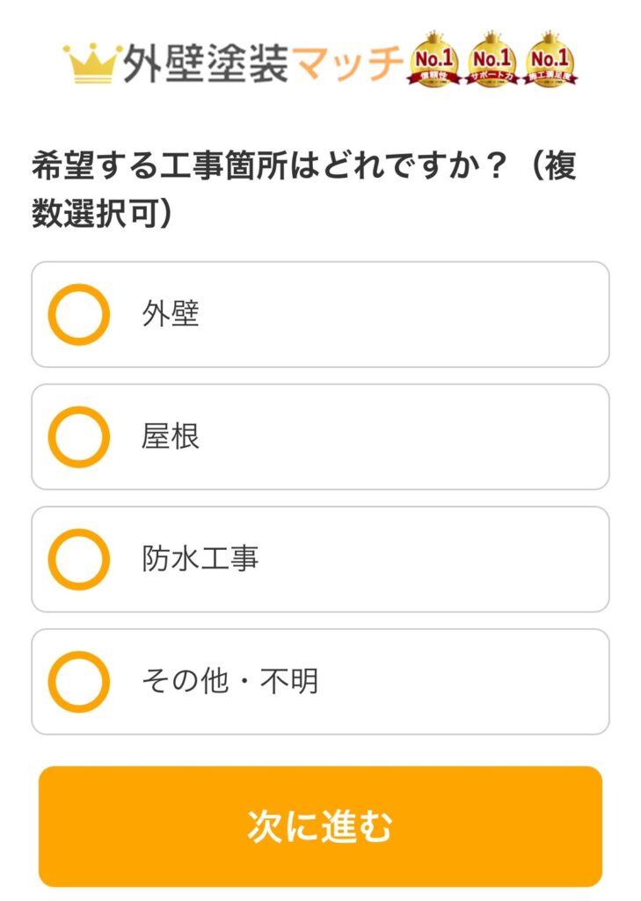Choose the 外壁 option label text
This screenshot has width=641, height=901.
pyautogui.click(x=171, y=314)
